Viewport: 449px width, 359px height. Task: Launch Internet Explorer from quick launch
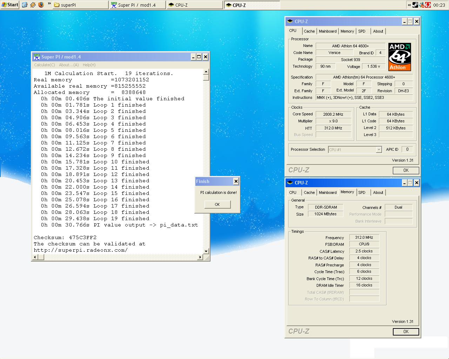[25, 5]
